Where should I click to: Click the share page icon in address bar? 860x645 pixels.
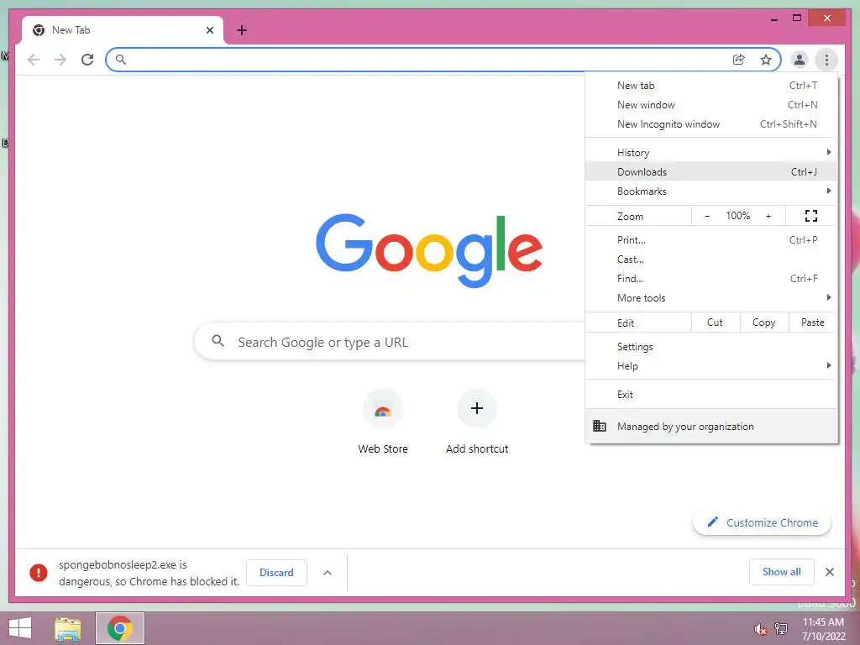tap(739, 60)
